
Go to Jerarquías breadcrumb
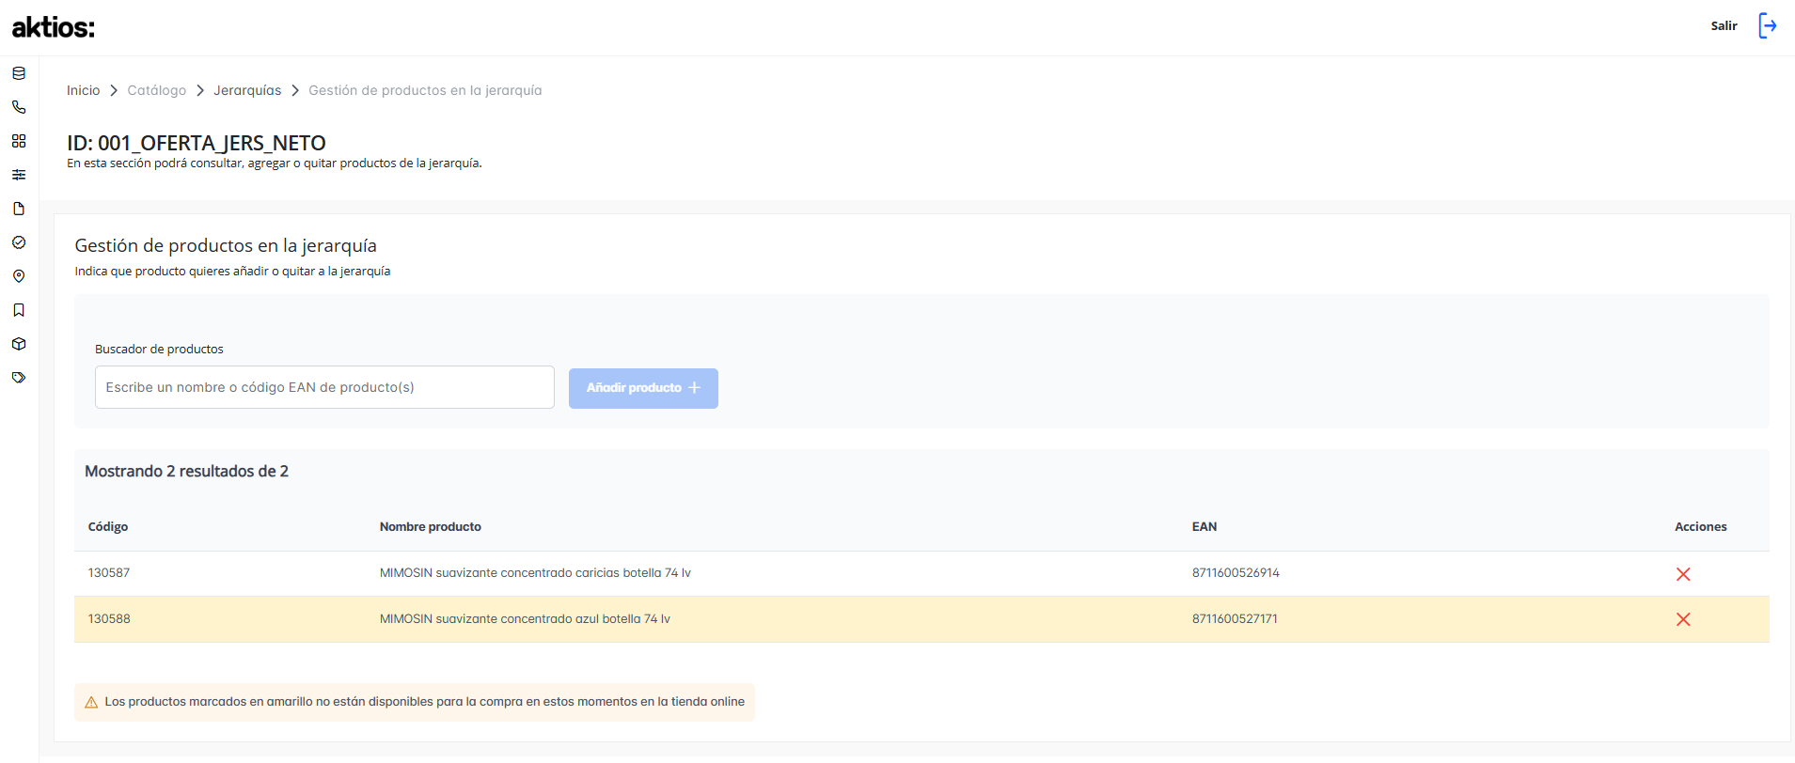click(247, 90)
